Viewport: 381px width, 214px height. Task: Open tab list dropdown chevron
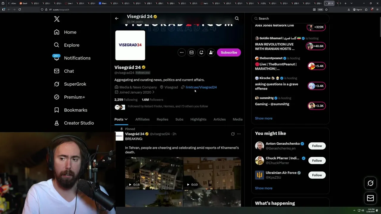tap(352, 3)
